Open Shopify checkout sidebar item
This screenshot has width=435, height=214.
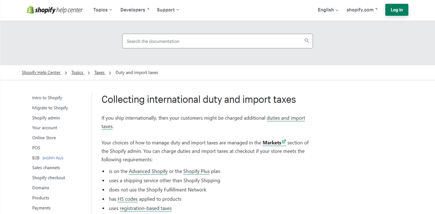click(x=48, y=178)
